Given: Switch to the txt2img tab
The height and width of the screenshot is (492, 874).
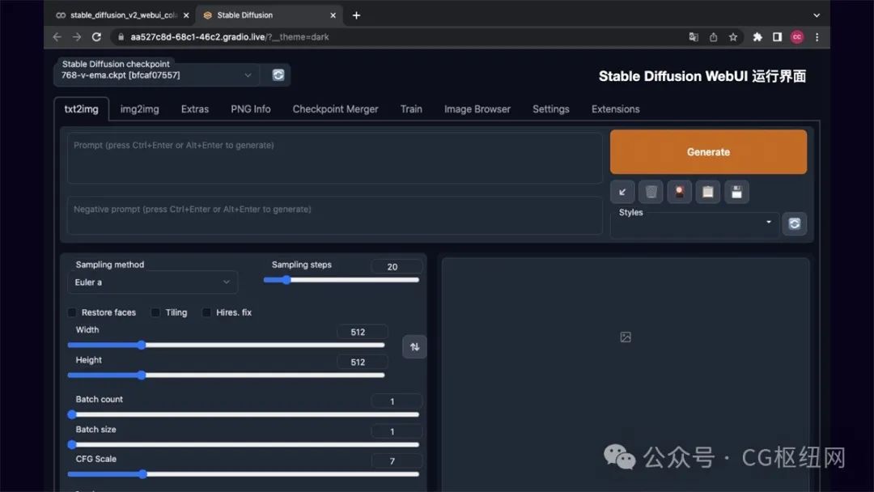Looking at the screenshot, I should point(82,109).
